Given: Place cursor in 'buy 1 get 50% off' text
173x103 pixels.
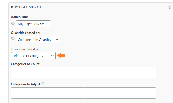Looking at the screenshot, I should [31, 24].
